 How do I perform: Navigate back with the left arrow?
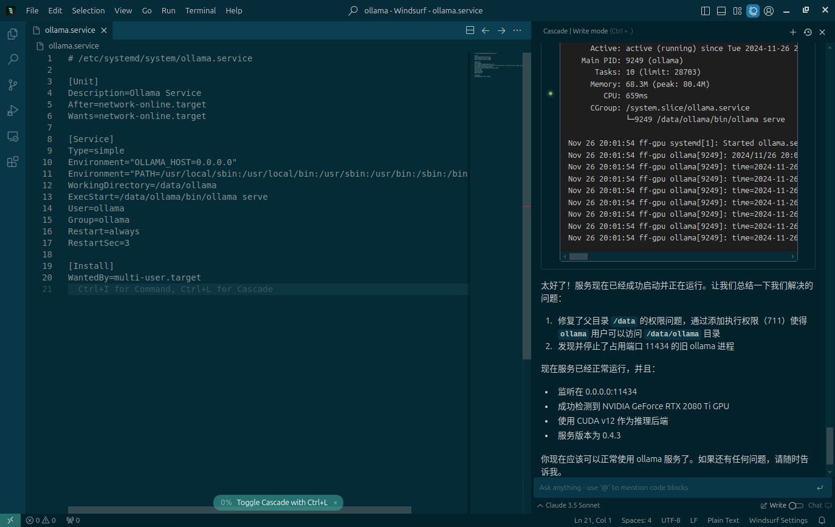click(486, 30)
